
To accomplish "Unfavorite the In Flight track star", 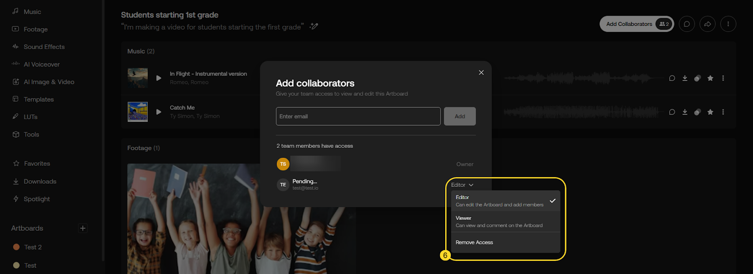I will pos(710,78).
